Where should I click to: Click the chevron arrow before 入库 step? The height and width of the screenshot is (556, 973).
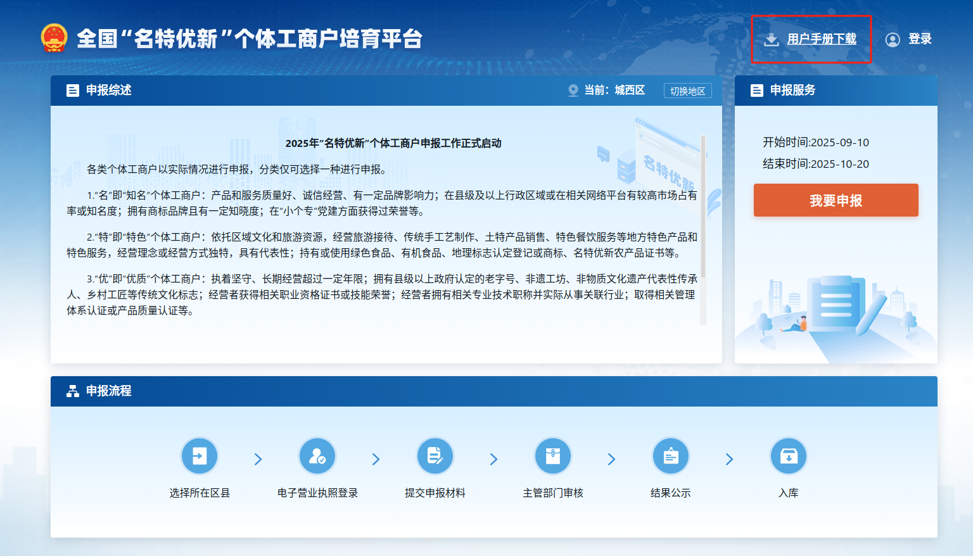pyautogui.click(x=730, y=459)
